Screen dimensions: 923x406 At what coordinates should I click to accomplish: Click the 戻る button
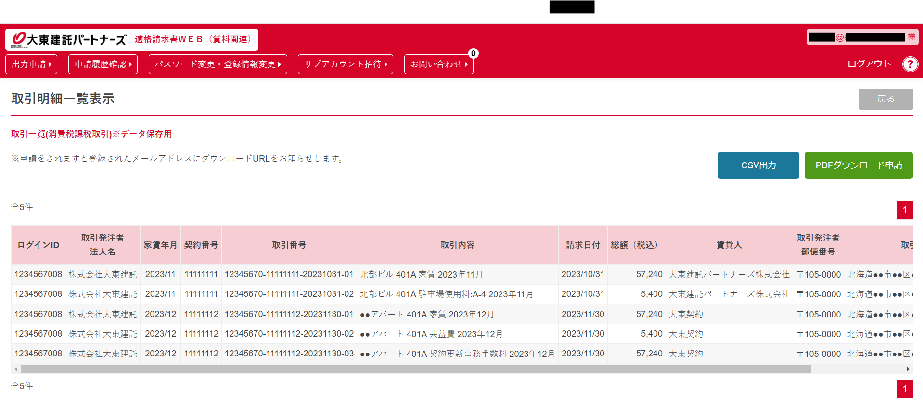coord(886,99)
